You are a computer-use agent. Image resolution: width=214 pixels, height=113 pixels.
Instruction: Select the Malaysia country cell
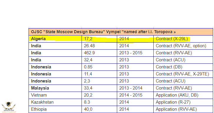pyautogui.click(x=55, y=88)
